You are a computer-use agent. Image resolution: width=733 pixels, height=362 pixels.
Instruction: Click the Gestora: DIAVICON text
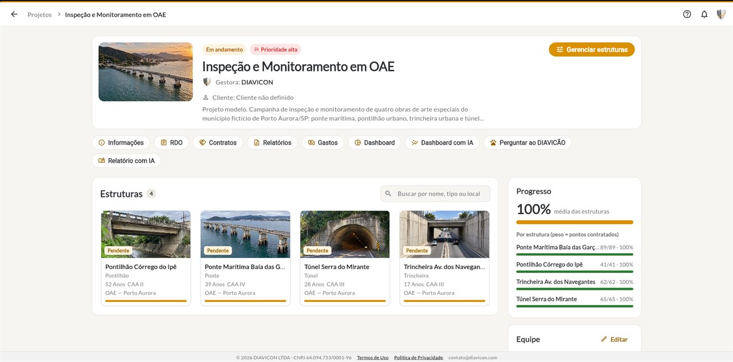point(245,82)
